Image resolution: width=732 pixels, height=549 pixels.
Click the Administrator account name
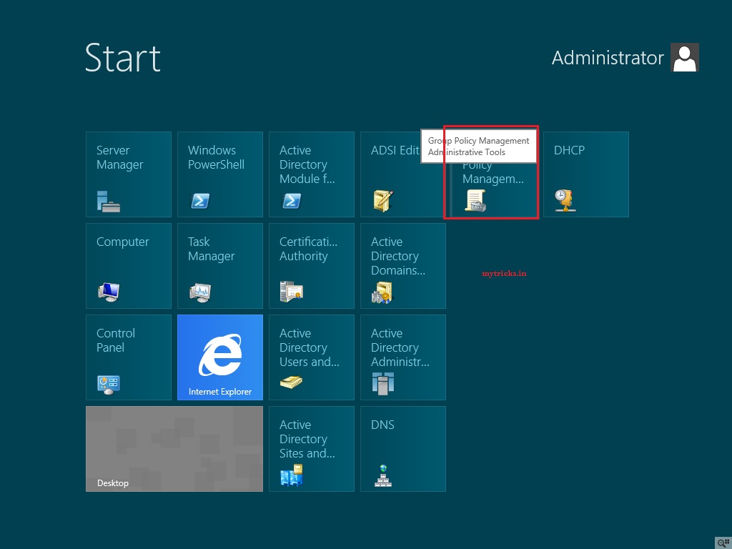pos(608,58)
